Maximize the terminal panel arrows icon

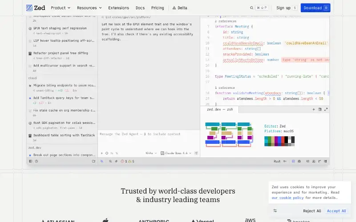point(326,109)
